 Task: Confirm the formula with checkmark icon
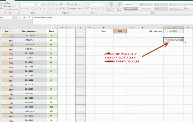click(x=24, y=17)
